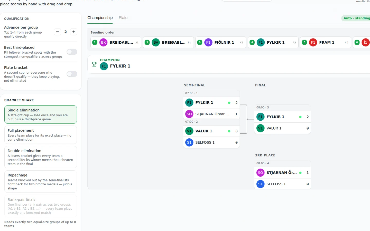The height and width of the screenshot is (231, 370).
Task: Open STJARNAN Örvar row in semi-final match 1
Action: coord(211,114)
